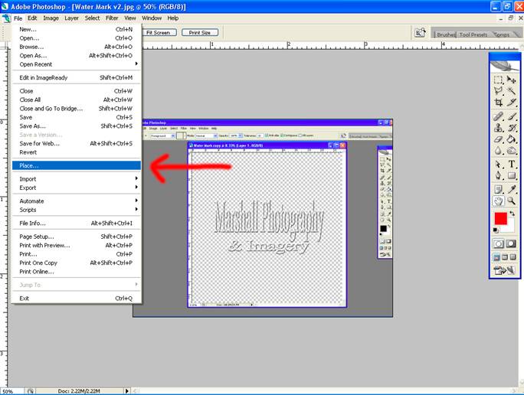Reset to default black and white colors
The width and height of the screenshot is (524, 395).
click(496, 230)
